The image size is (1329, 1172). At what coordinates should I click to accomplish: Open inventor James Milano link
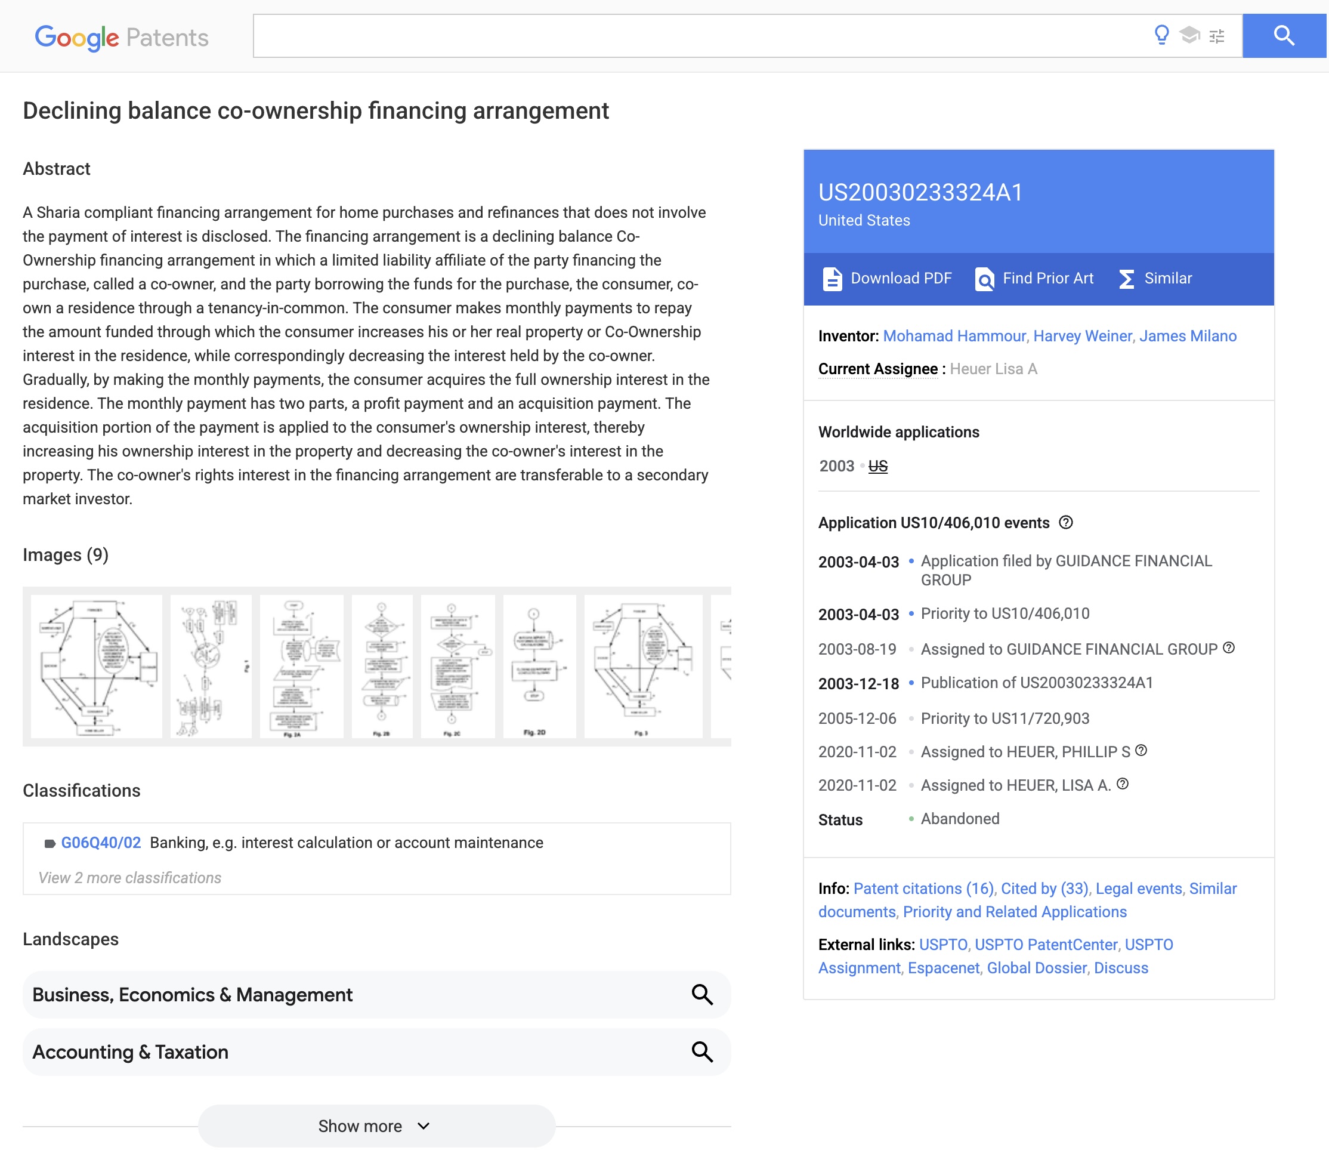point(1188,335)
